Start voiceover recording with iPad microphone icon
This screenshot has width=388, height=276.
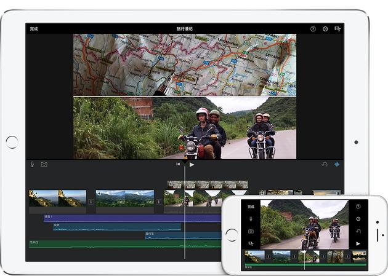pos(32,164)
